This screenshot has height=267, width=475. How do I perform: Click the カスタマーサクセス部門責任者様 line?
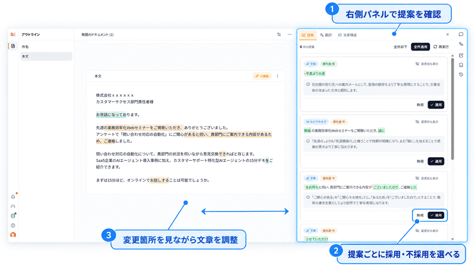click(125, 102)
